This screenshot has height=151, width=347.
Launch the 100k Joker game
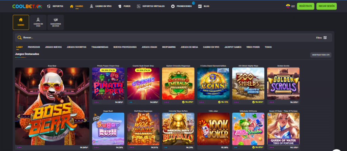(213, 129)
